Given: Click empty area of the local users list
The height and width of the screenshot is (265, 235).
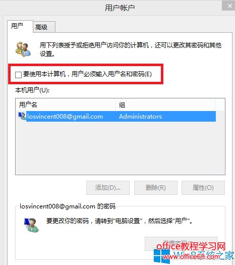Looking at the screenshot, I should tap(120, 148).
